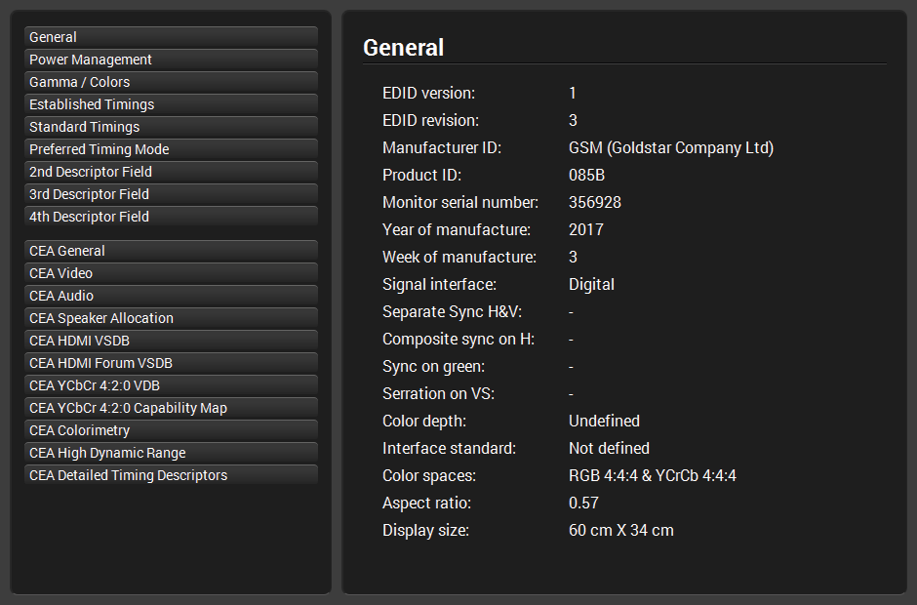The height and width of the screenshot is (605, 917).
Task: Open the General section
Action: [x=171, y=37]
